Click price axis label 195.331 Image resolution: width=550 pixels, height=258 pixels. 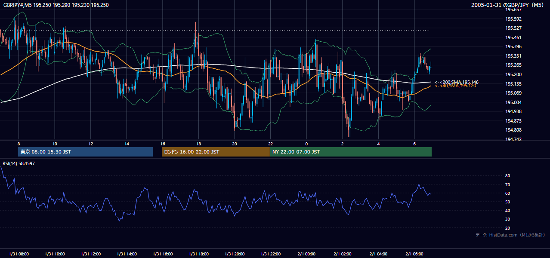point(513,56)
